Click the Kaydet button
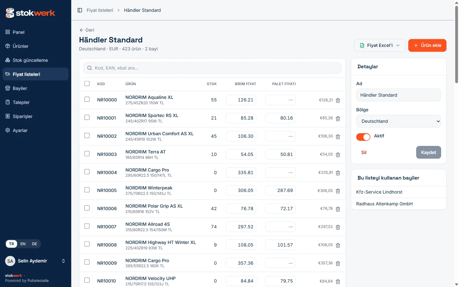 (x=428, y=152)
